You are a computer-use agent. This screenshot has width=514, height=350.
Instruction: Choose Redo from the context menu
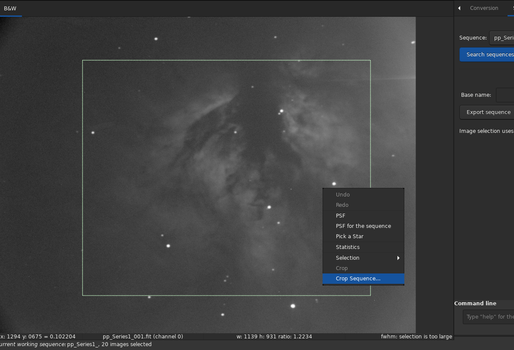342,205
